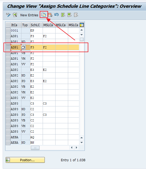Click the select-all rows corner box
146x169 pixels.
[x=8, y=25]
